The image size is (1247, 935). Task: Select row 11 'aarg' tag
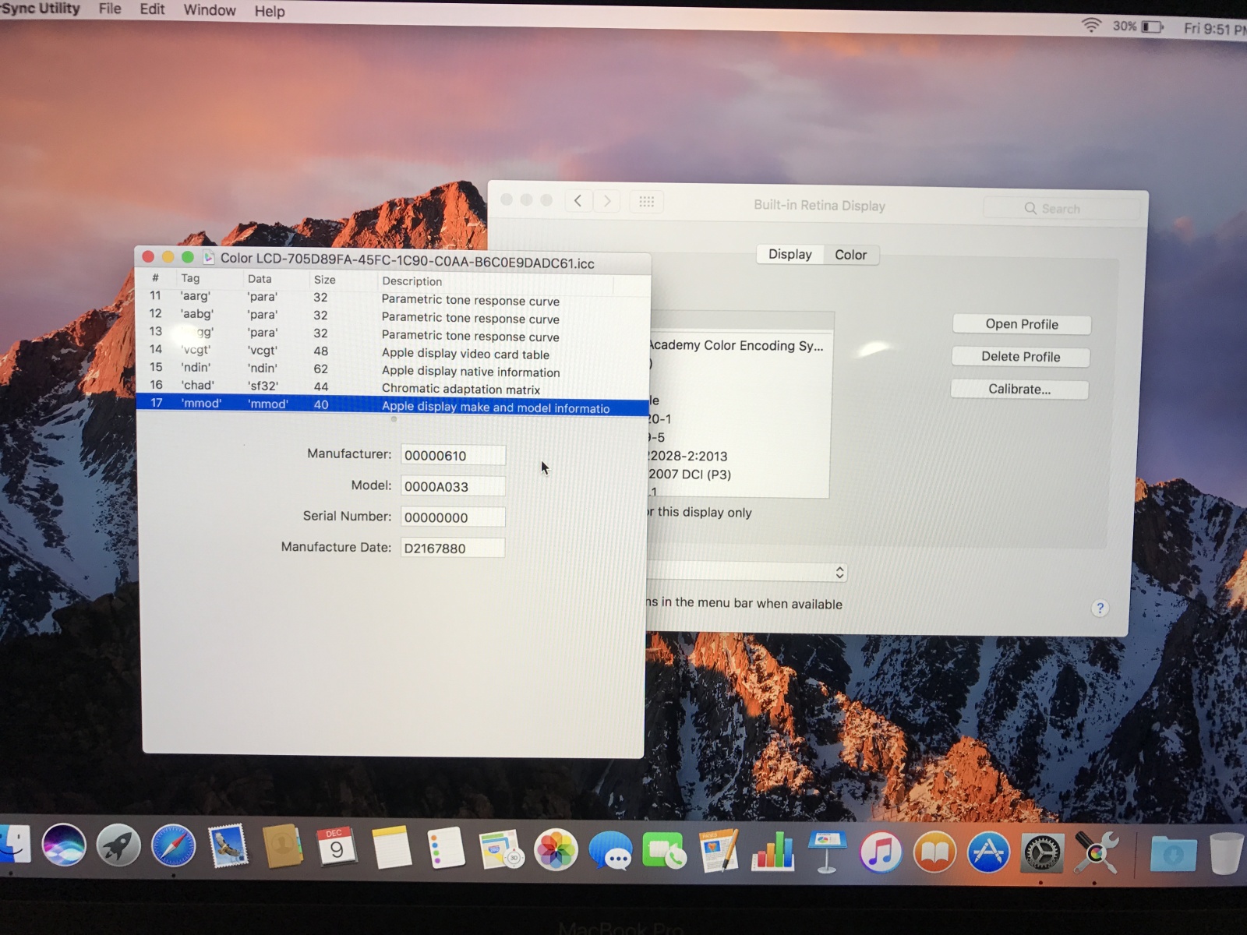pyautogui.click(x=393, y=298)
